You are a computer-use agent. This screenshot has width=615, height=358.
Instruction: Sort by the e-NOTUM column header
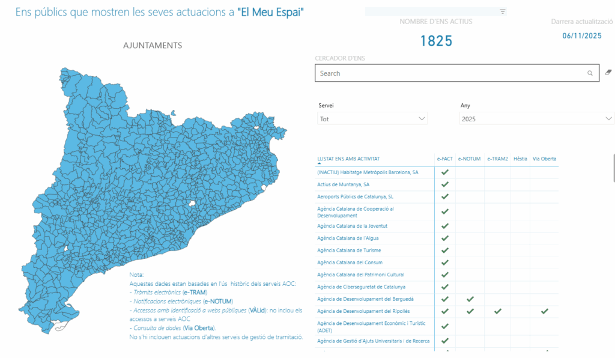469,159
